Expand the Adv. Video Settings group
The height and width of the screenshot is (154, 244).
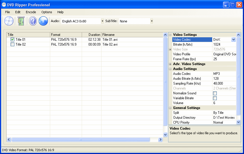coord(170,64)
